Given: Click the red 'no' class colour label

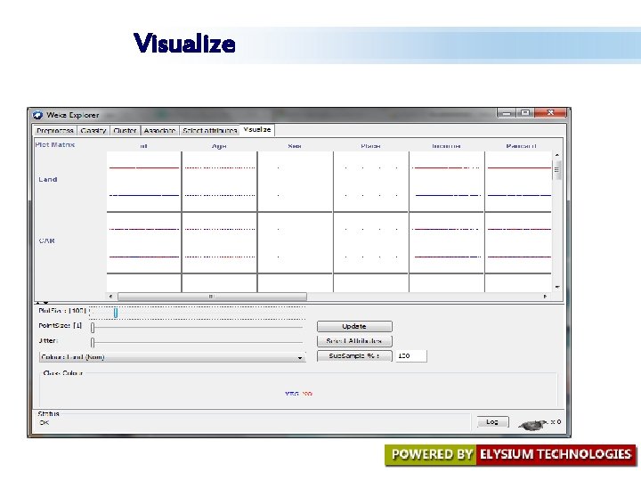Looking at the screenshot, I should pyautogui.click(x=307, y=394).
